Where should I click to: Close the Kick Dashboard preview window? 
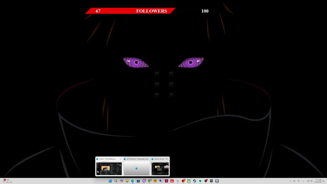(120, 159)
